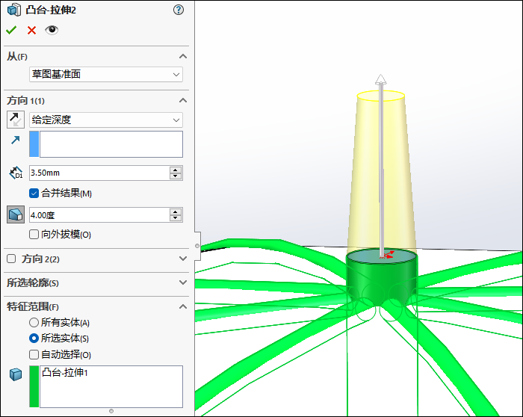523x417 pixels.
Task: Collapse the 从(F) section
Action: [x=183, y=56]
